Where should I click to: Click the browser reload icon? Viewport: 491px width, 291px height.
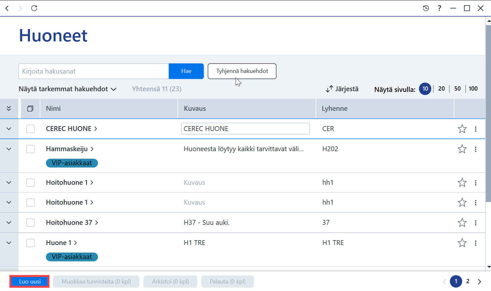(34, 8)
